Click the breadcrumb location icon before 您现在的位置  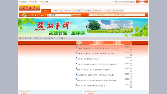click(20, 38)
